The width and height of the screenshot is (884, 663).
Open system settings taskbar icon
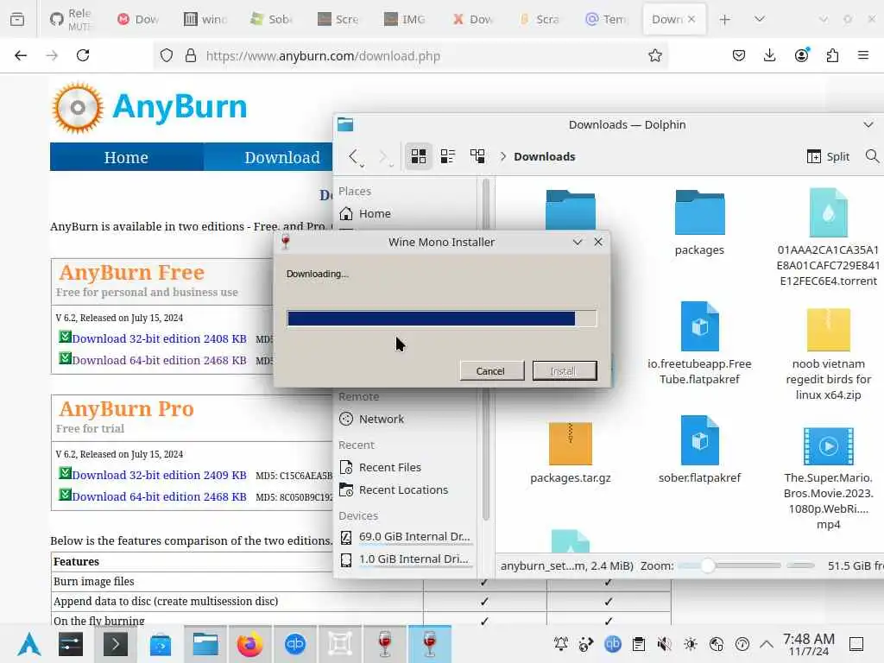71,644
